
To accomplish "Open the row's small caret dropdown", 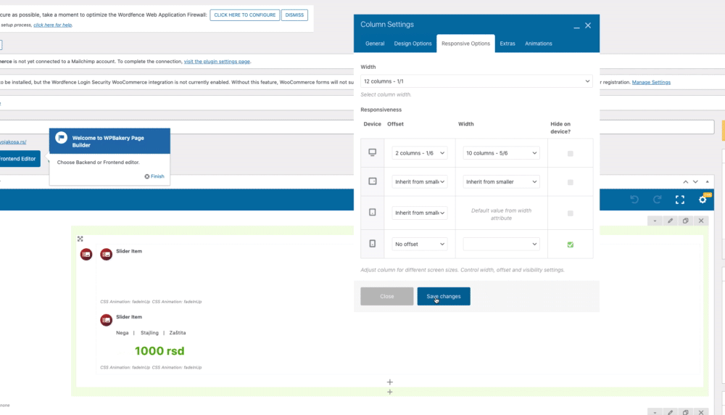I will [655, 221].
